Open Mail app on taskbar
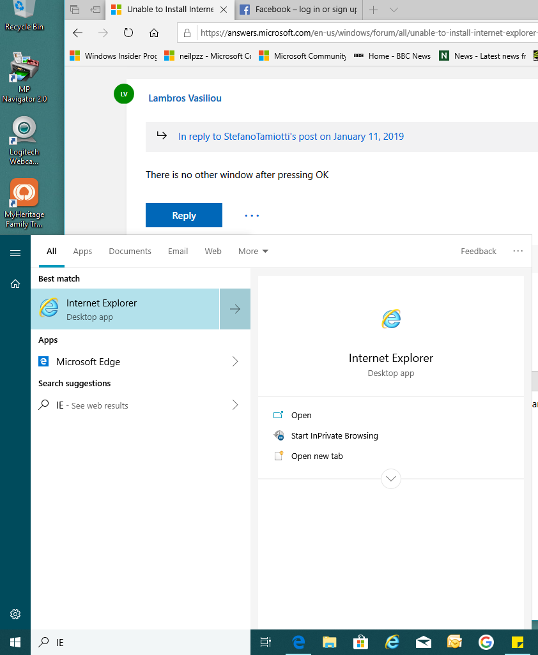Viewport: 538px width, 655px height. pyautogui.click(x=423, y=642)
